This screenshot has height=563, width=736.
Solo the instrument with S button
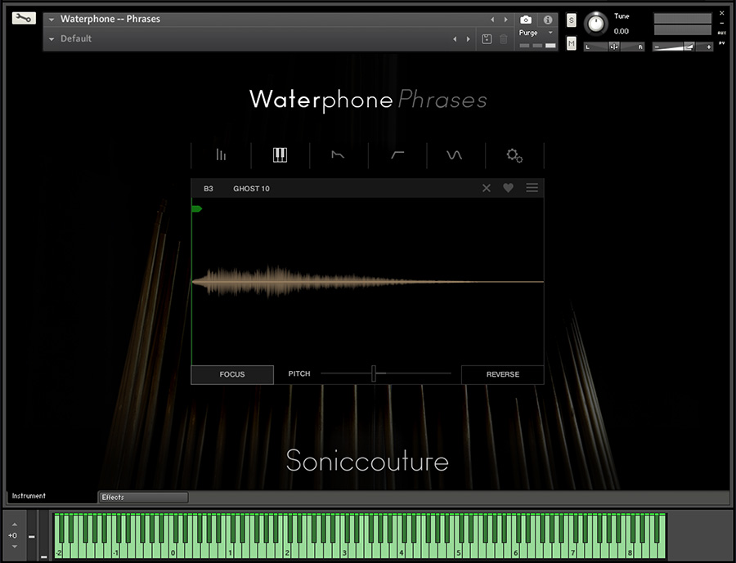click(x=572, y=20)
